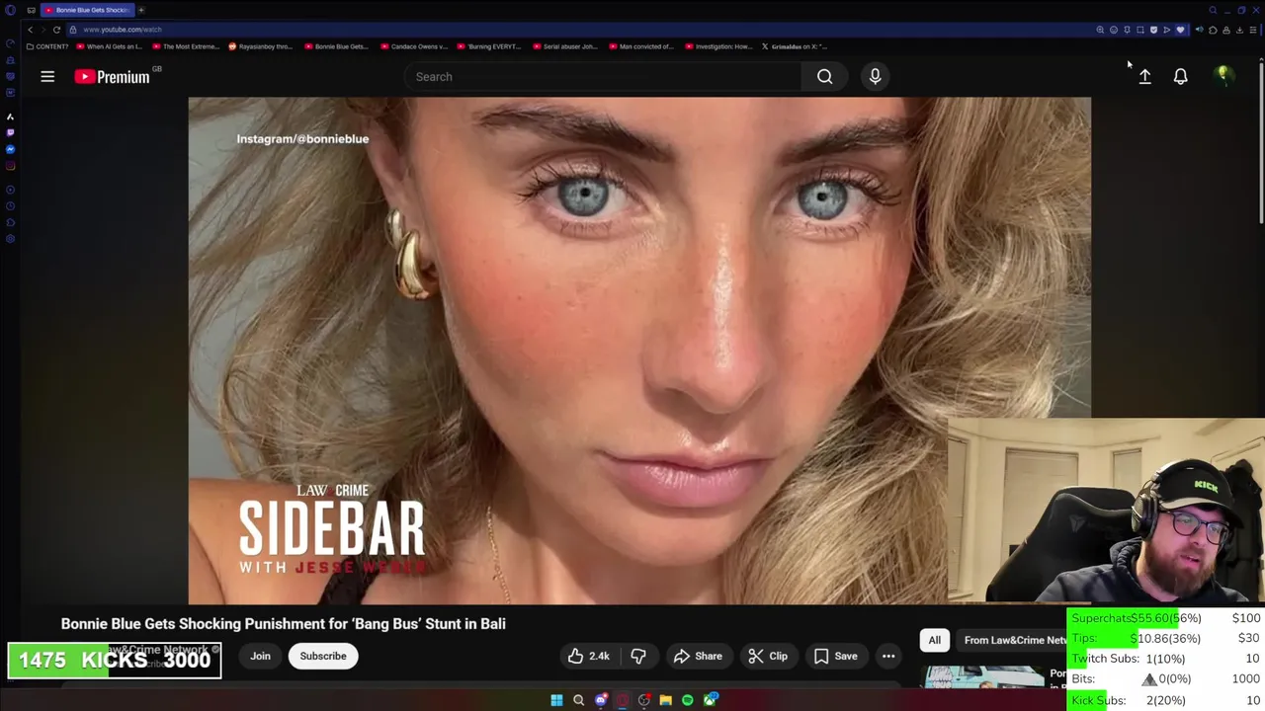Open Spotify from the taskbar
The width and height of the screenshot is (1265, 711).
pos(687,700)
